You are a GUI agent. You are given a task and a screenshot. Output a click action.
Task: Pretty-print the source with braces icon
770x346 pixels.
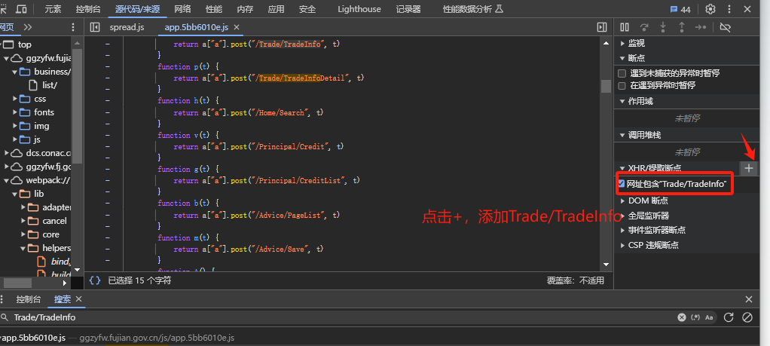(95, 280)
